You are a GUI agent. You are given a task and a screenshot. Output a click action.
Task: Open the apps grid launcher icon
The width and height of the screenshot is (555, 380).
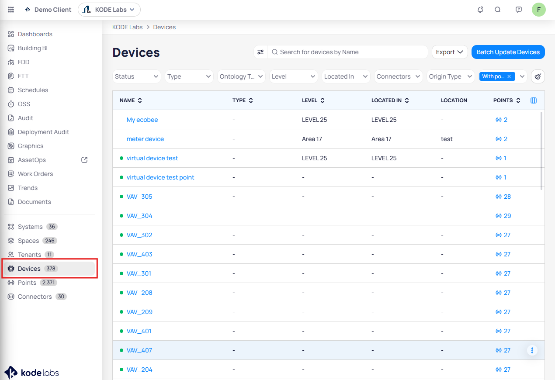pyautogui.click(x=11, y=10)
